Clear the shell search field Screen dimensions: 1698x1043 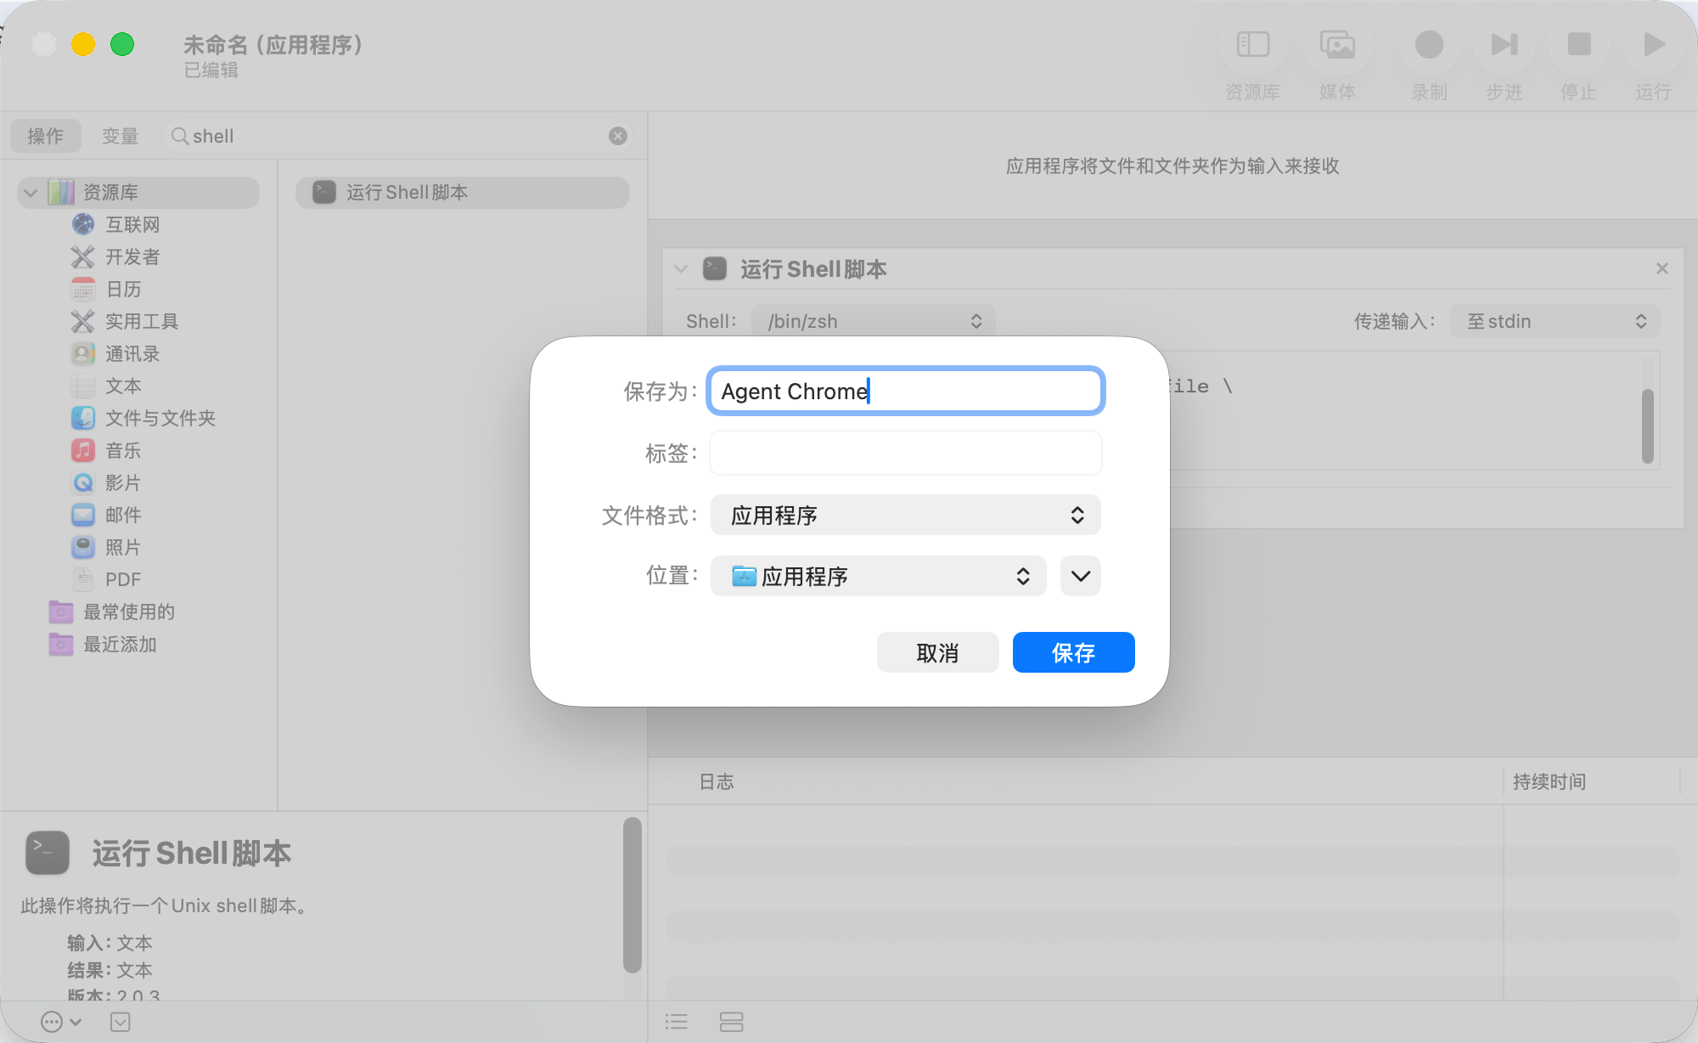click(618, 136)
